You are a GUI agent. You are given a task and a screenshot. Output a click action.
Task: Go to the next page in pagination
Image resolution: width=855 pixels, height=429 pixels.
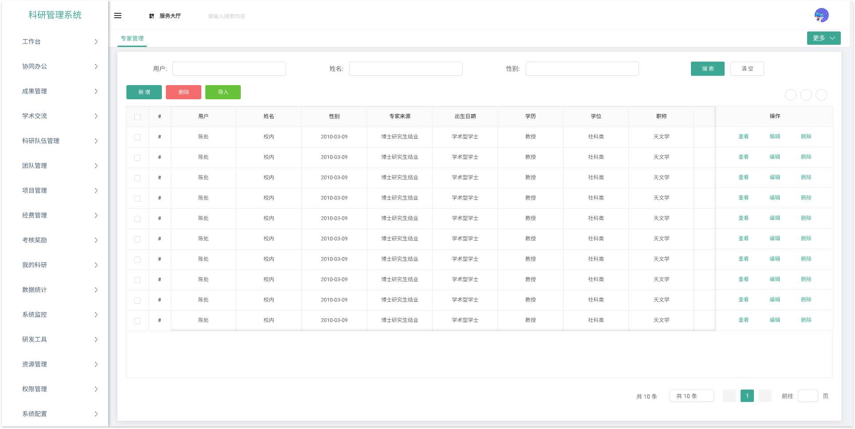[765, 396]
